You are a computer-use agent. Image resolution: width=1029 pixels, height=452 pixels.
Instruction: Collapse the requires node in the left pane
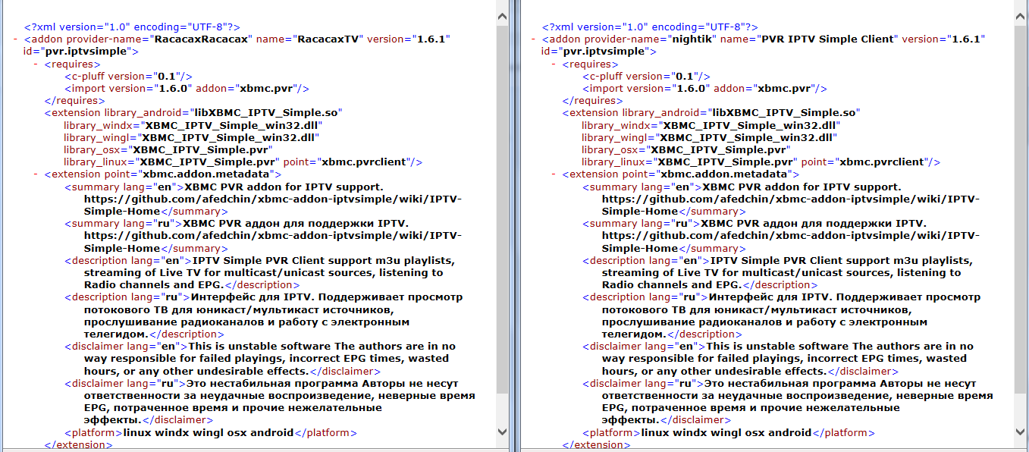click(x=36, y=64)
